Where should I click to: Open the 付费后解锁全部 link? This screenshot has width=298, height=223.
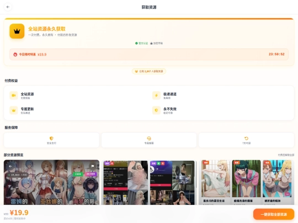pos(286,155)
